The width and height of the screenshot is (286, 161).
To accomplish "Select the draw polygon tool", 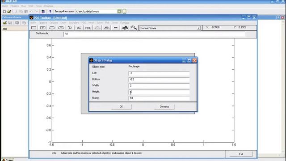I will click(70, 28).
